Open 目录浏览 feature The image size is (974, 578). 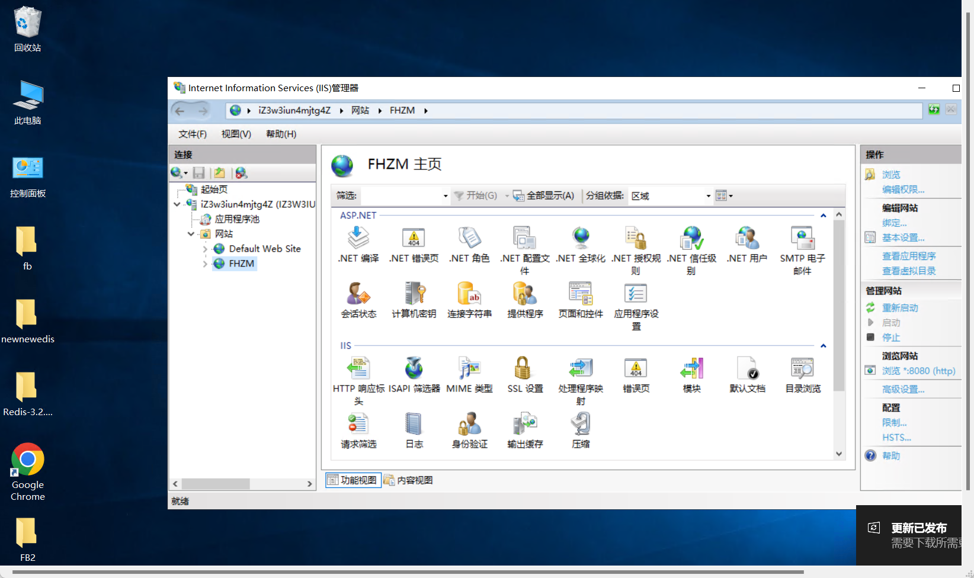pyautogui.click(x=802, y=375)
